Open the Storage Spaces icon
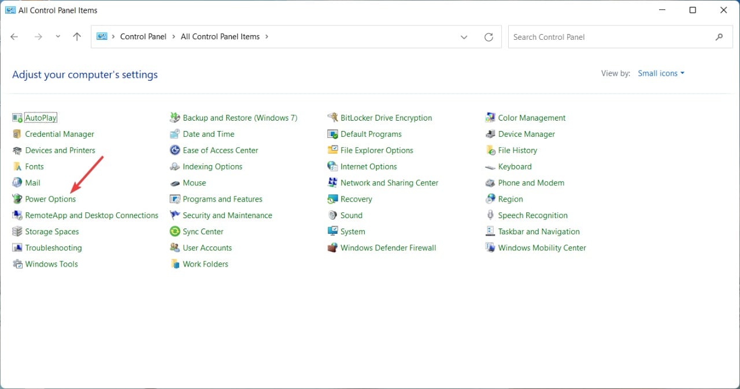Screen dimensions: 740x389 pyautogui.click(x=17, y=231)
